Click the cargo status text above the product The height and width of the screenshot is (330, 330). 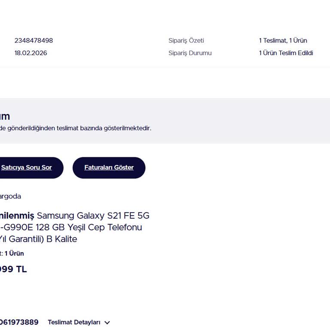coord(10,196)
